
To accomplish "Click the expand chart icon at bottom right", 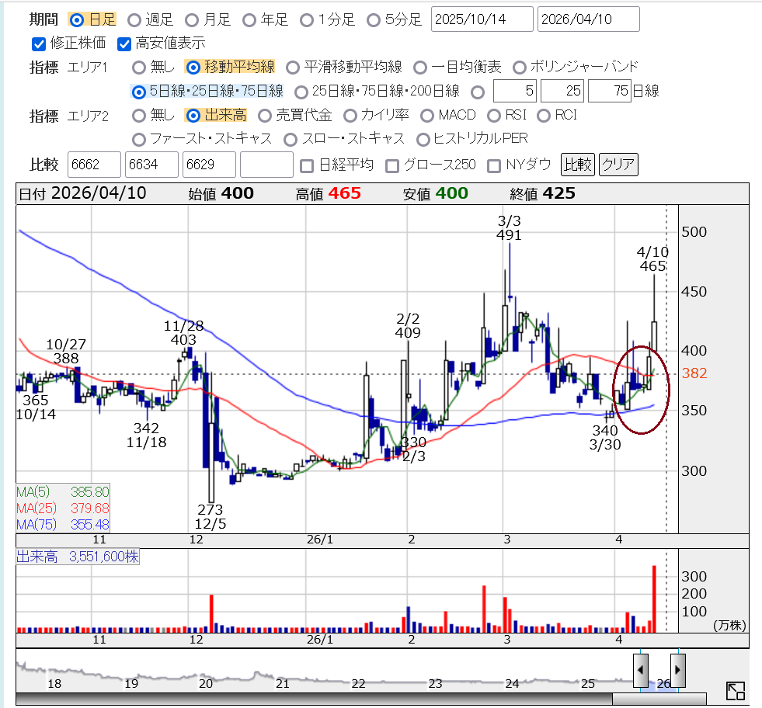I will (735, 690).
